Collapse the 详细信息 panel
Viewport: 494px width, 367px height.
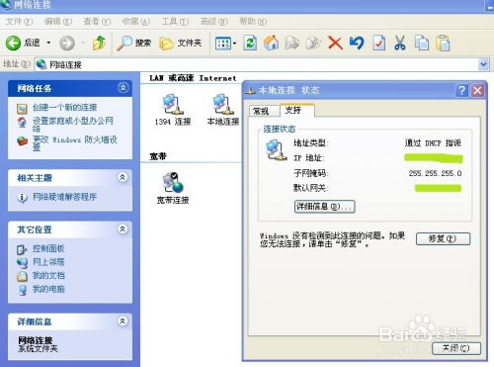123,321
